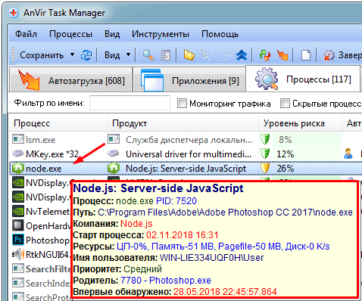The image size is (362, 301).
Task: Click the lsm.exe process icon
Action: 18,139
